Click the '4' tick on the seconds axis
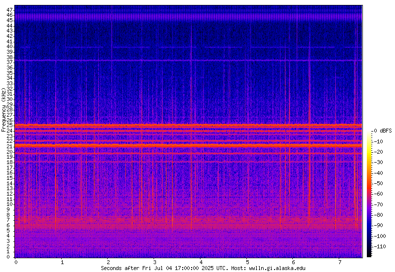395x272 pixels. pos(201,263)
